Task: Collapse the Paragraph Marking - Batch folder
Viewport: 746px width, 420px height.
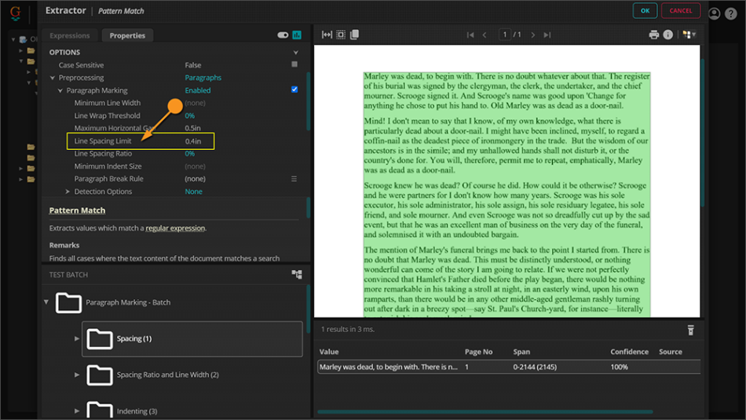Action: click(x=46, y=302)
